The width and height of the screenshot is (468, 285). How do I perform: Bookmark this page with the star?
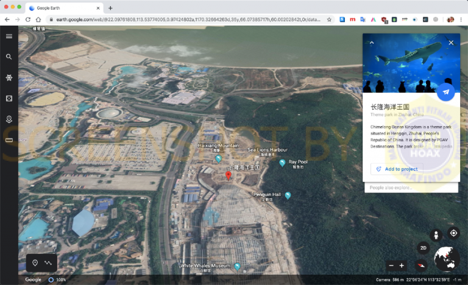[329, 19]
